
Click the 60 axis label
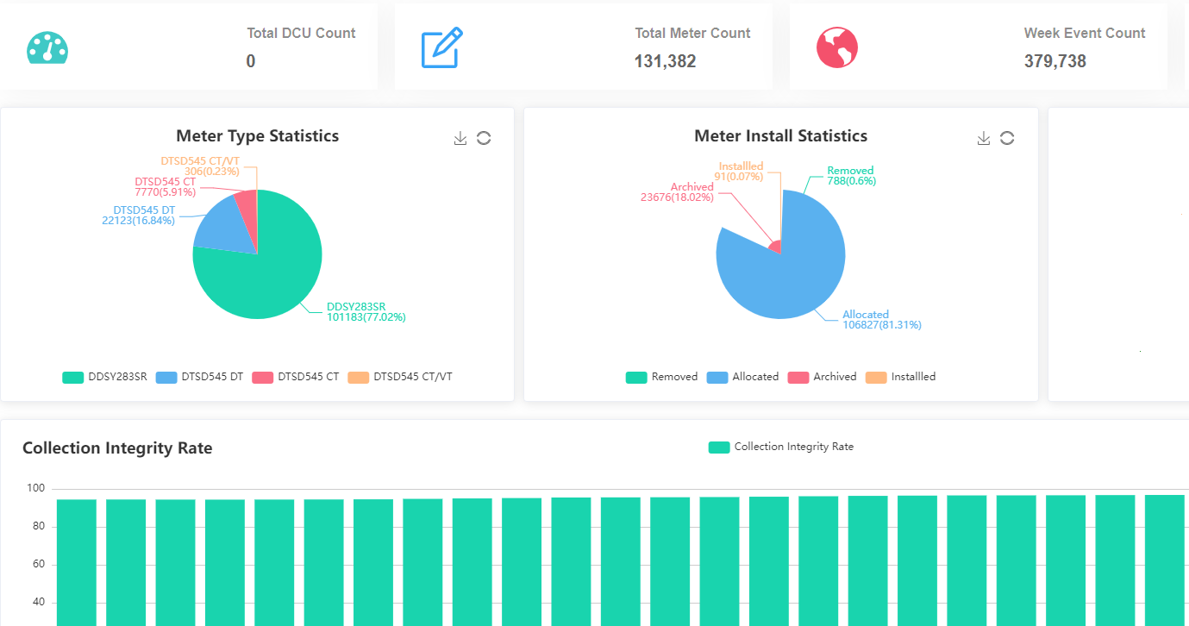(39, 565)
